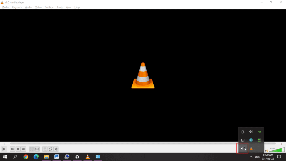Screen dimensions: 286x161
Task: Expand the Subtitle menu
Action: [49, 7]
